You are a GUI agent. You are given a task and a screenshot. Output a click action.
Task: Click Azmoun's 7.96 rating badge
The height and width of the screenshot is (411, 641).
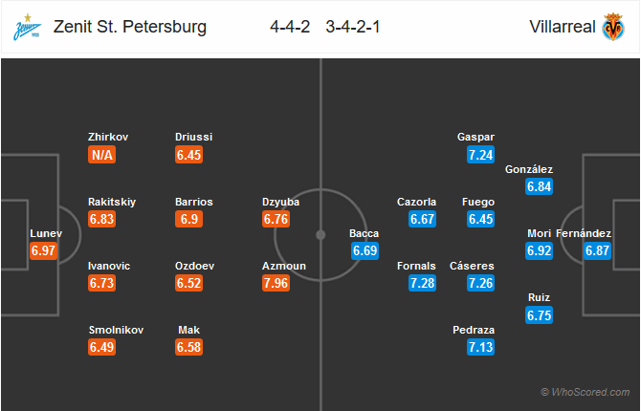click(x=276, y=283)
